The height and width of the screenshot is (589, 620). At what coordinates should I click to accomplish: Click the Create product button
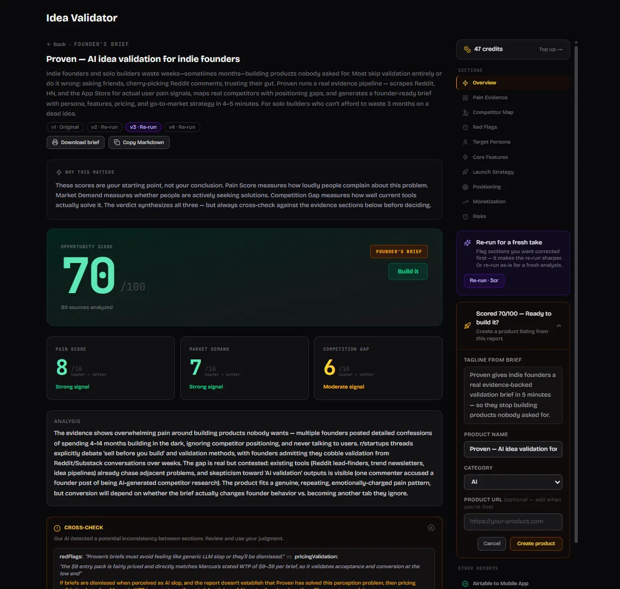536,544
